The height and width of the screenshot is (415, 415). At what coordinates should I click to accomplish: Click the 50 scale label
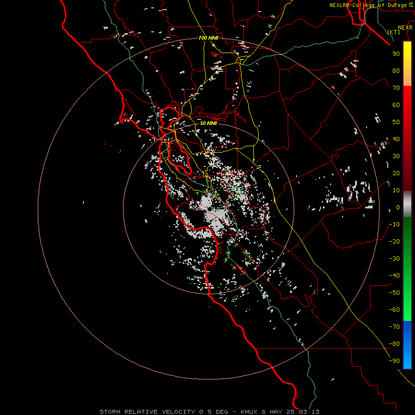click(x=396, y=122)
